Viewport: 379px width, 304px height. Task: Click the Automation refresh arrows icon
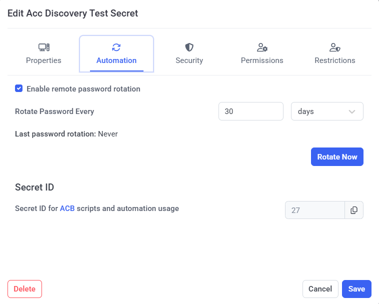(116, 47)
